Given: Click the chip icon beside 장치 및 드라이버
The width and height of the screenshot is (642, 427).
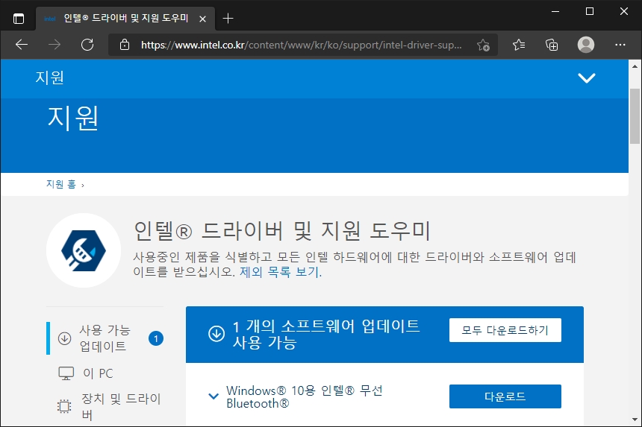Looking at the screenshot, I should [64, 406].
